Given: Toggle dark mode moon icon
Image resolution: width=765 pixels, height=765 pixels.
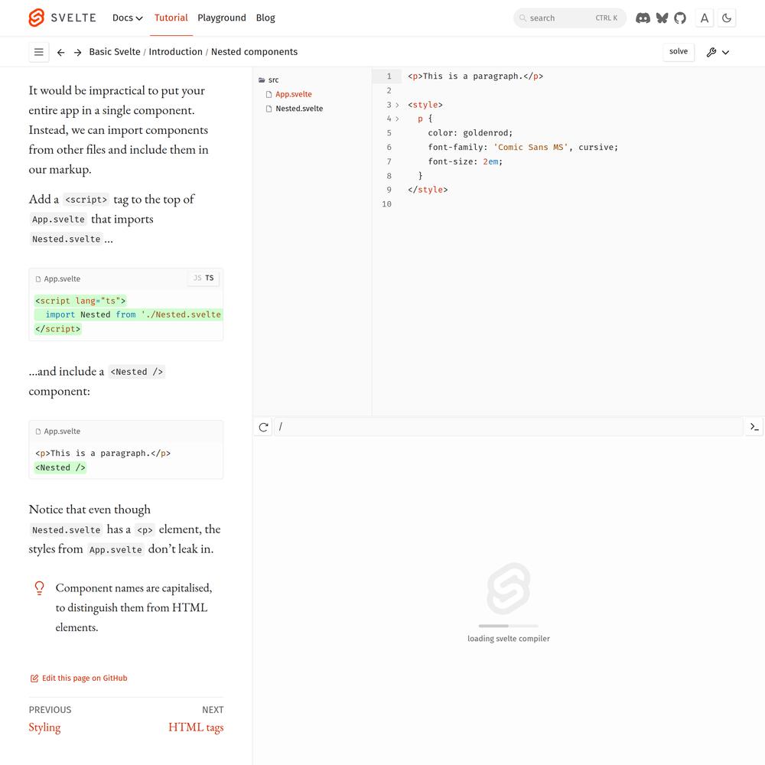Looking at the screenshot, I should [727, 18].
